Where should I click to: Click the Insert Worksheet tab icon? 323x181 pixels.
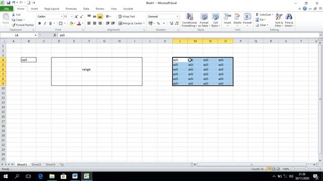pos(62,164)
